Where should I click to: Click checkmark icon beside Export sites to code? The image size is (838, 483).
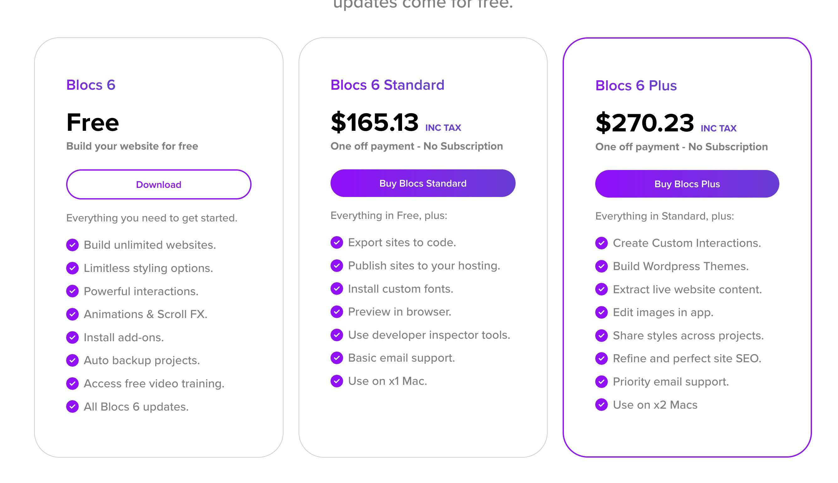click(337, 242)
